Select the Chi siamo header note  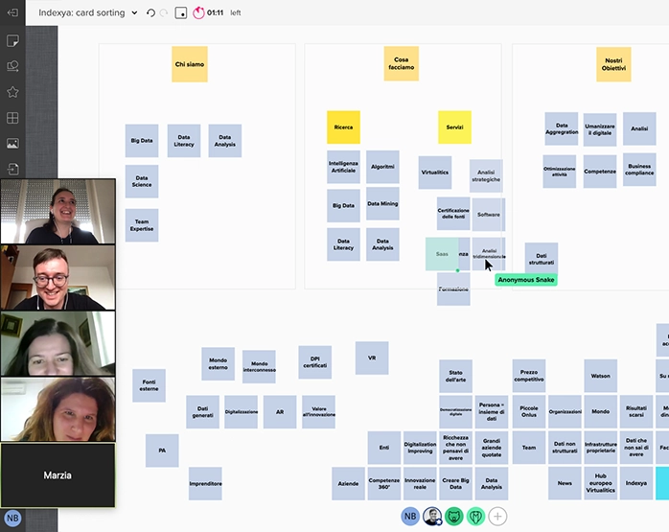tap(189, 64)
